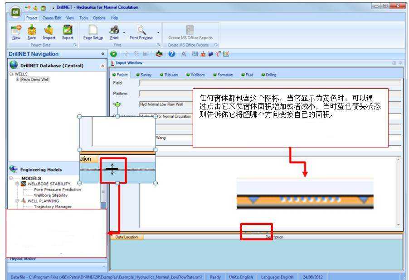Click the pin icon of Input Window
Image resolution: width=409 pixels, height=280 pixels.
pos(400,63)
